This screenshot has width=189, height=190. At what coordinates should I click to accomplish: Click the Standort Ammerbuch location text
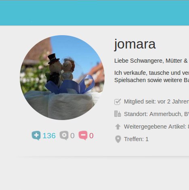coord(156,114)
